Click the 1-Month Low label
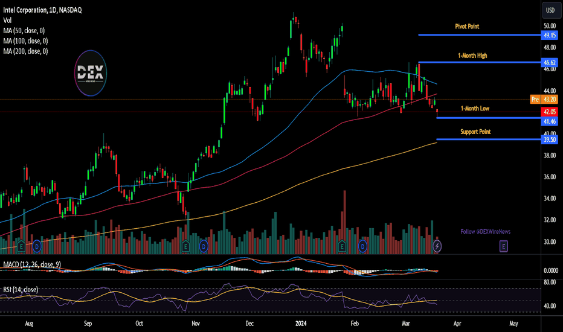The height and width of the screenshot is (332, 563). click(475, 109)
